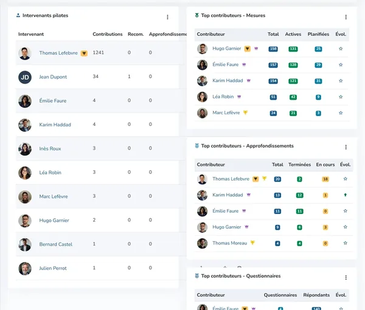This screenshot has height=310, width=365.
Task: Click Hugo Garnier's star evolution icon in Mesures
Action: coord(341,49)
